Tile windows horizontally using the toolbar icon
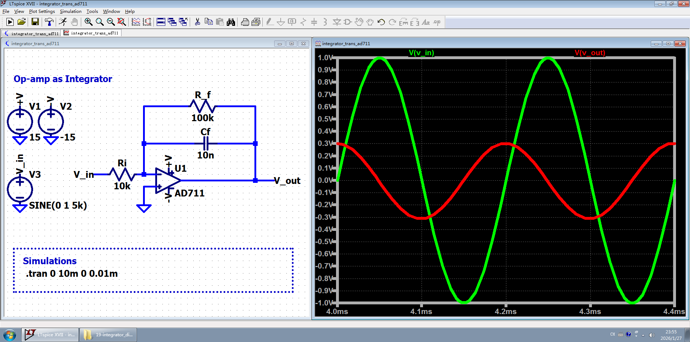The height and width of the screenshot is (342, 690). 161,22
